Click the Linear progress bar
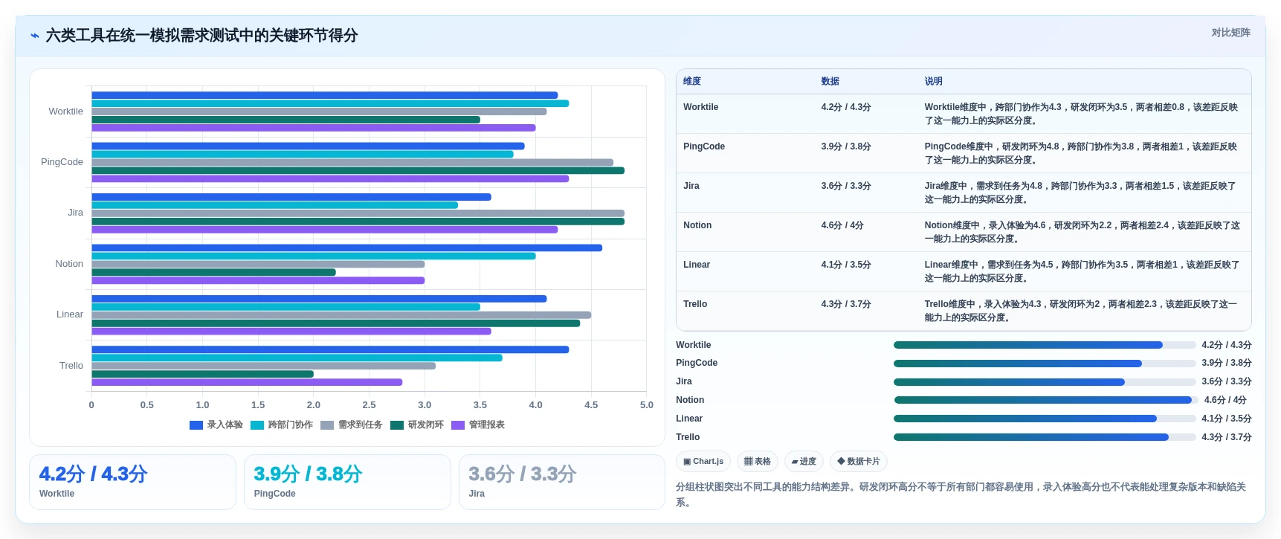Image resolution: width=1281 pixels, height=539 pixels. pos(1045,419)
